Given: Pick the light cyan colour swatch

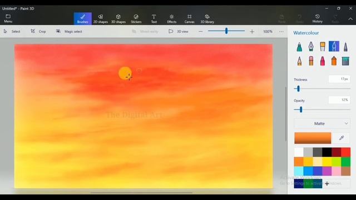Looking at the screenshot, I should point(299,171).
